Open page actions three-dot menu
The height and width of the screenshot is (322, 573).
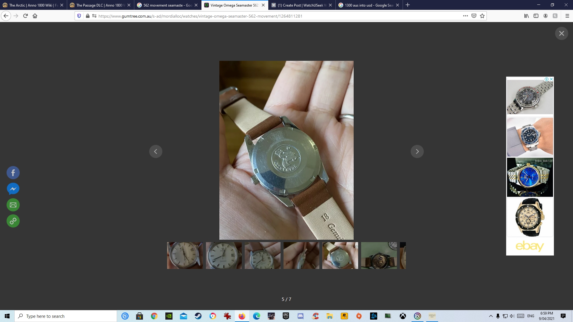[465, 16]
